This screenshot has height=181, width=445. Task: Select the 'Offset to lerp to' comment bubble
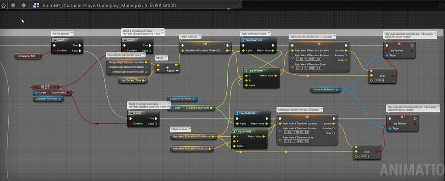(190, 37)
